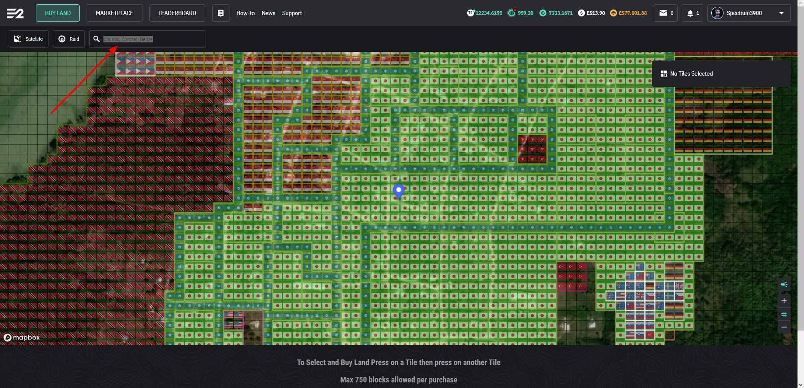Open the mail inbox envelope

click(665, 13)
